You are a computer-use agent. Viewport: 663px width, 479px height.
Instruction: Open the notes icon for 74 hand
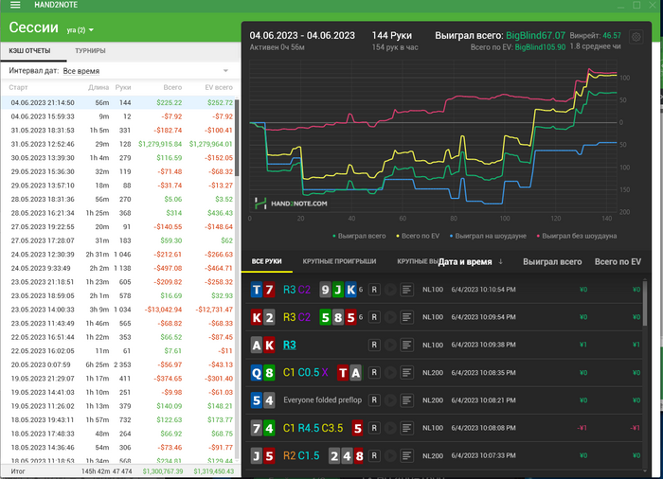pyautogui.click(x=406, y=428)
